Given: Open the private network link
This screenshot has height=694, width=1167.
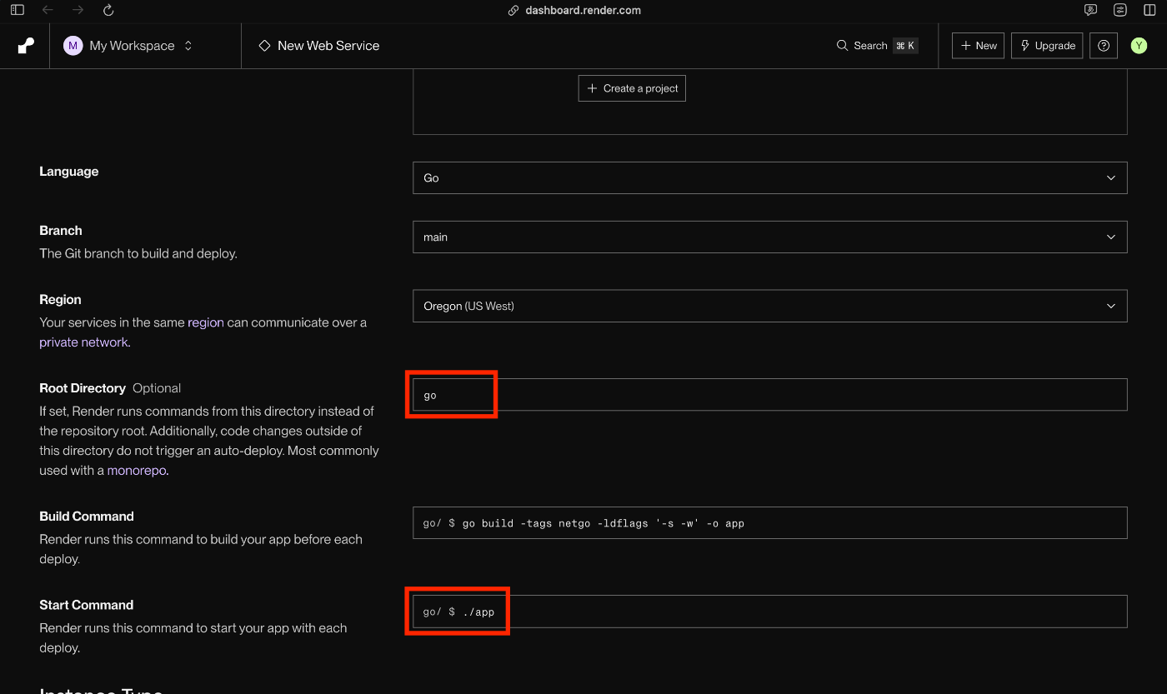Looking at the screenshot, I should 83,342.
